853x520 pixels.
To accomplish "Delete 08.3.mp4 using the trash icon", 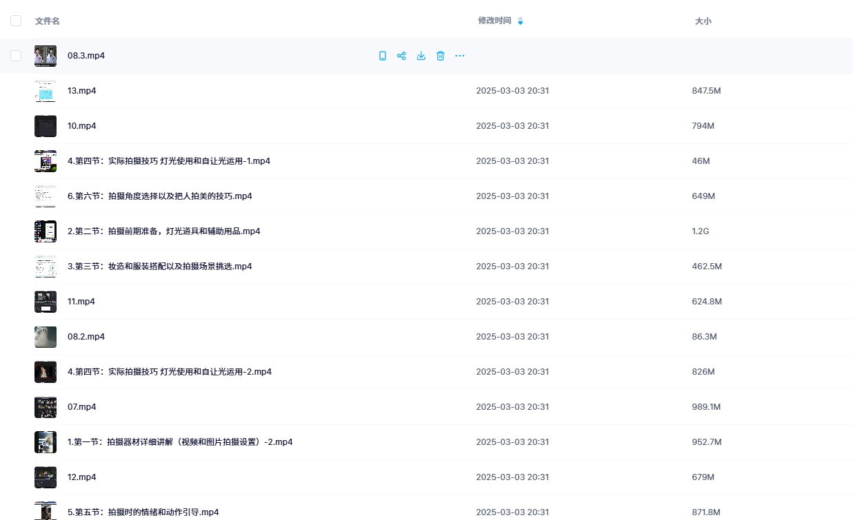I will pos(441,56).
